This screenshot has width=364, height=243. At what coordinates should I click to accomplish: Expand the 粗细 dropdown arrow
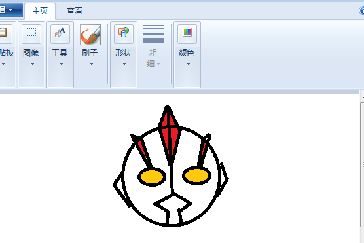coord(159,64)
